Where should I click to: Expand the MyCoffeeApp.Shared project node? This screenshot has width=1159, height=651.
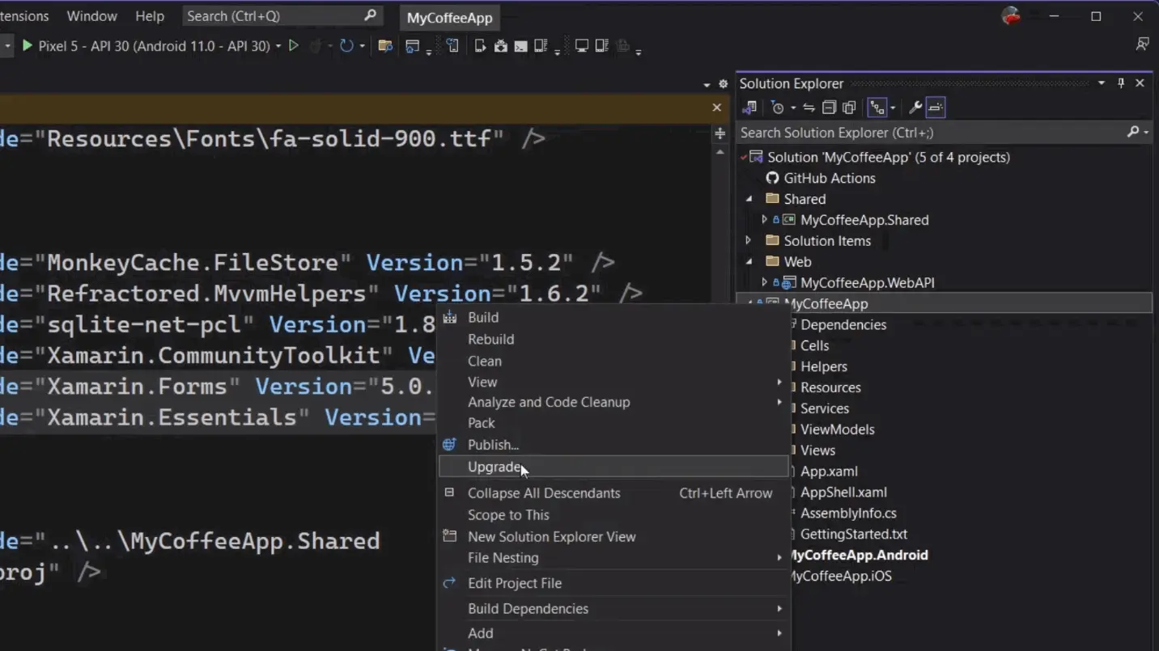pos(764,219)
